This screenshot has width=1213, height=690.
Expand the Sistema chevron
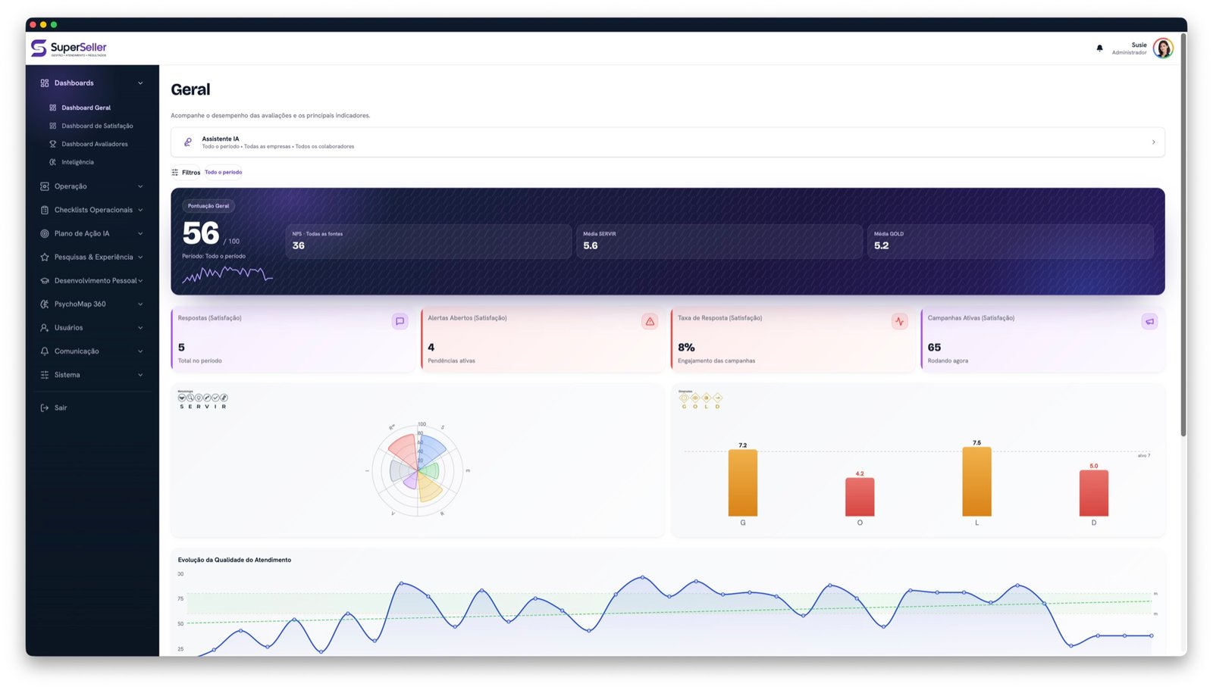coord(140,375)
